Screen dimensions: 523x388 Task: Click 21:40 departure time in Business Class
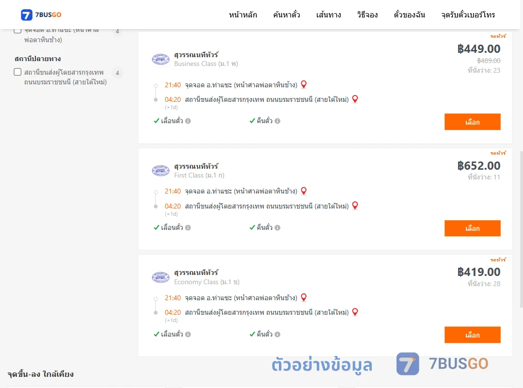(x=173, y=85)
